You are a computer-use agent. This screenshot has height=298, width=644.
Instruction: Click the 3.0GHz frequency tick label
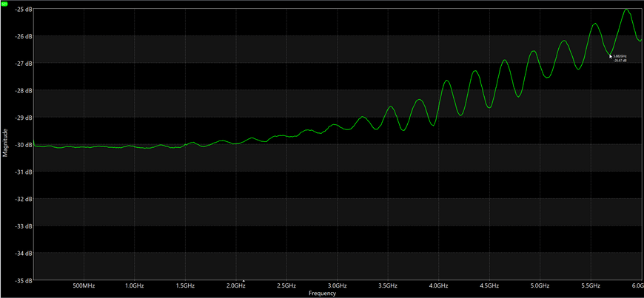coord(338,285)
